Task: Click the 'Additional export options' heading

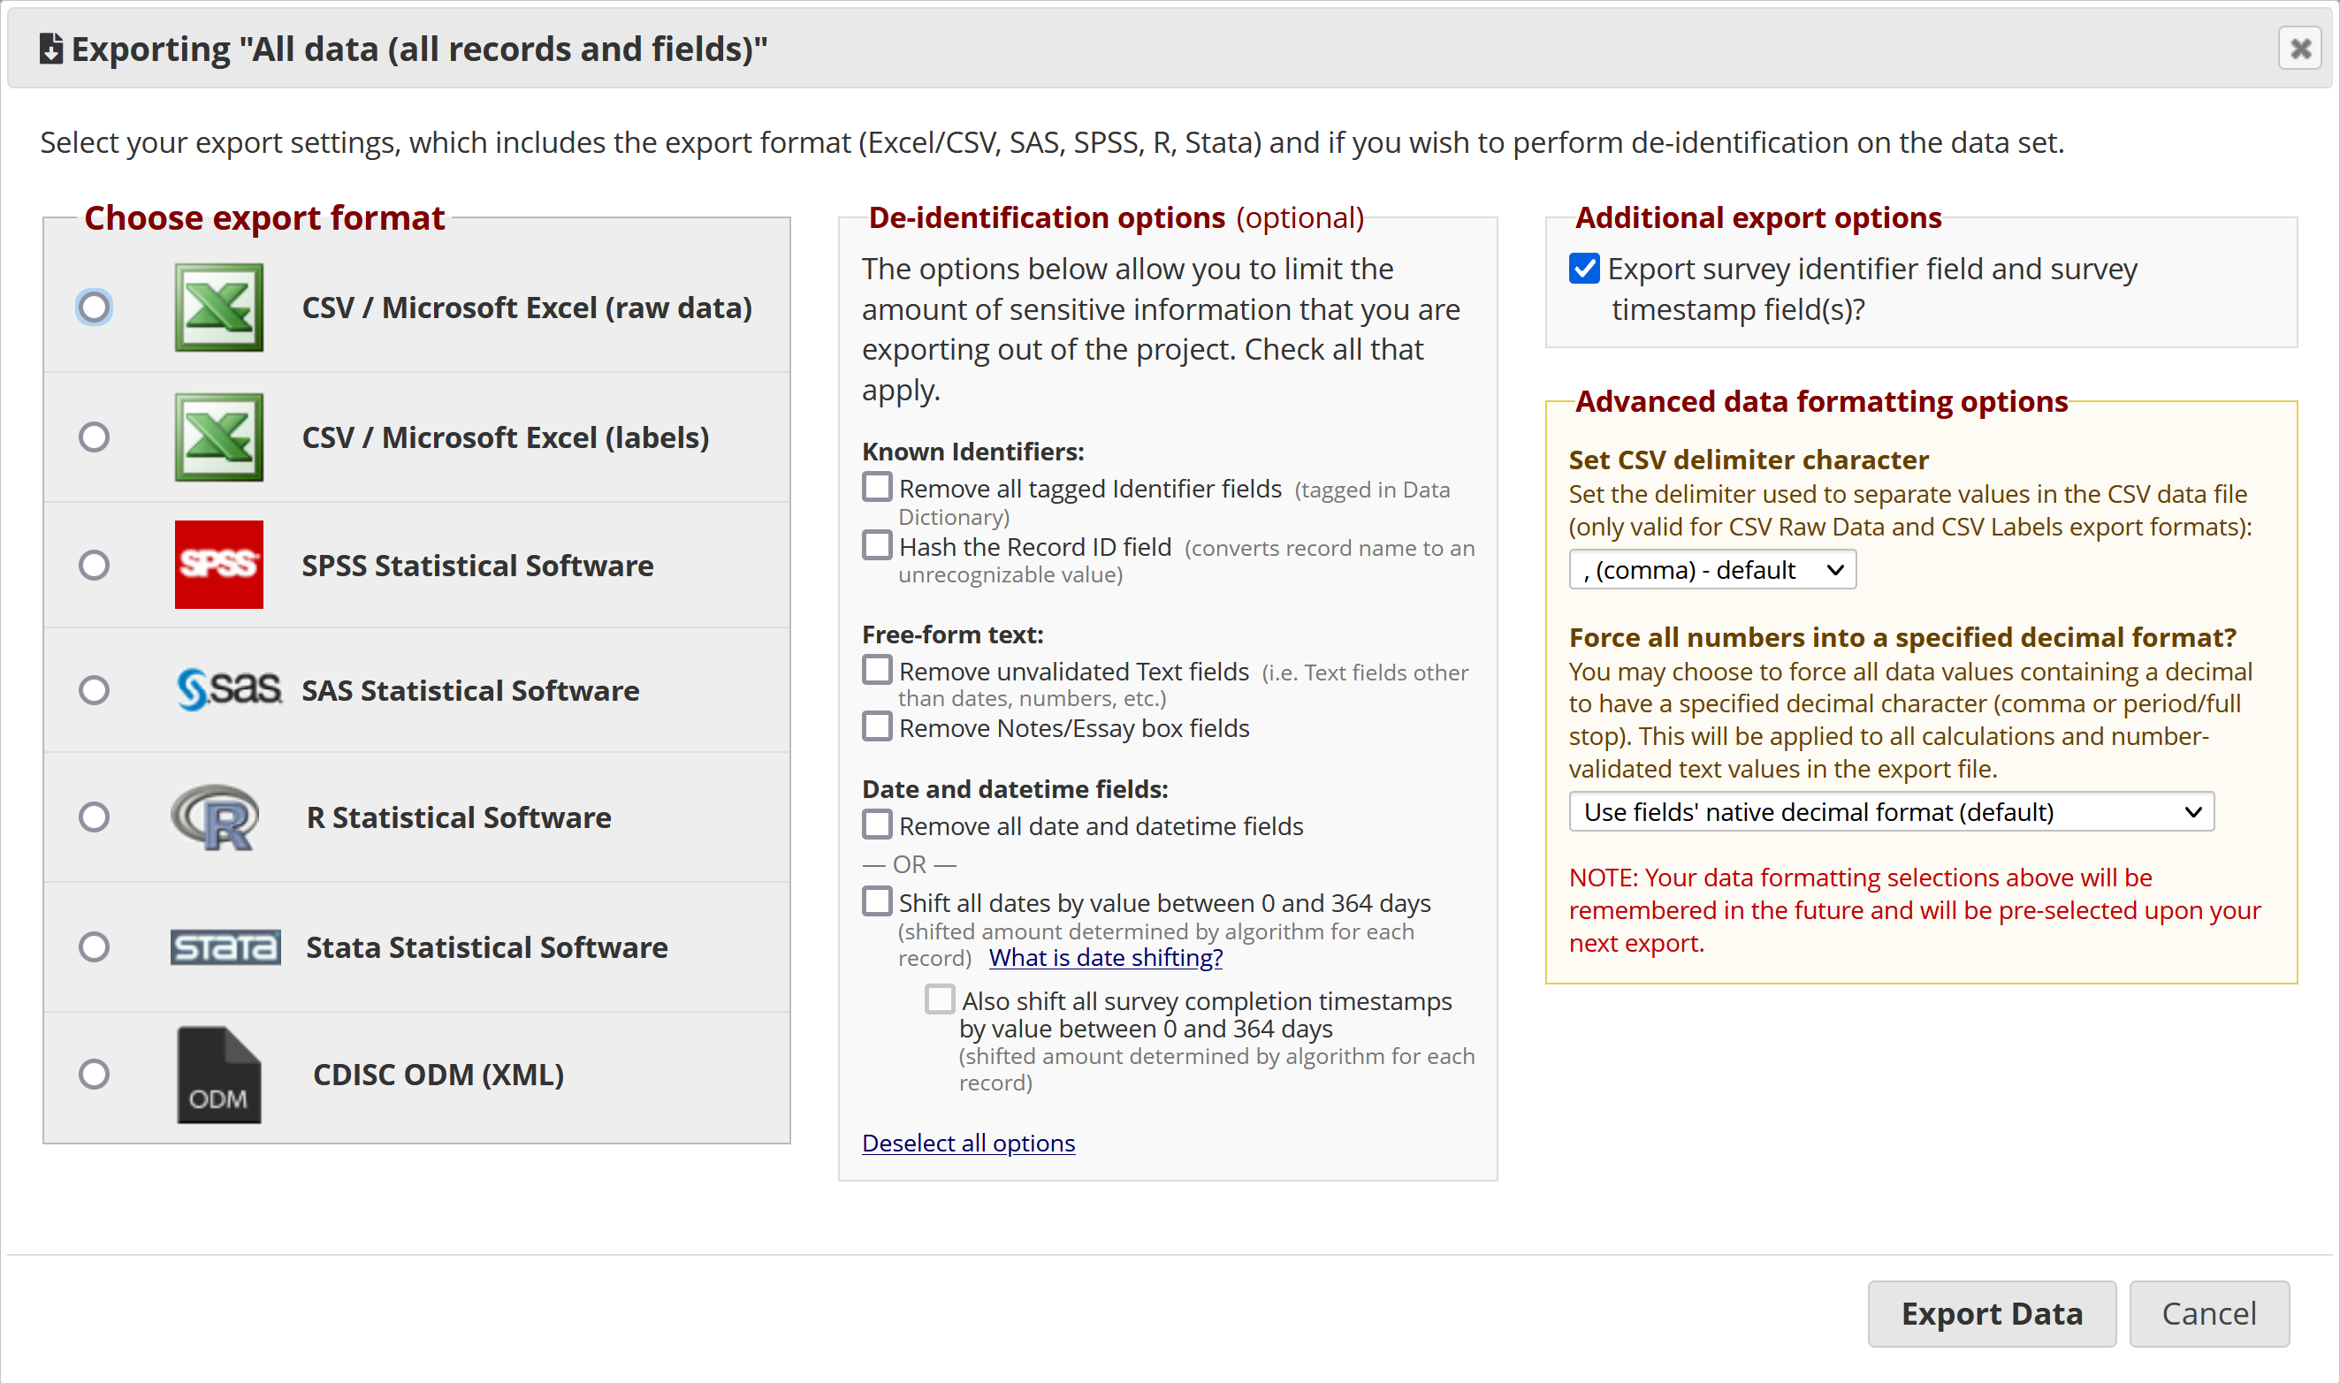Action: click(1758, 217)
